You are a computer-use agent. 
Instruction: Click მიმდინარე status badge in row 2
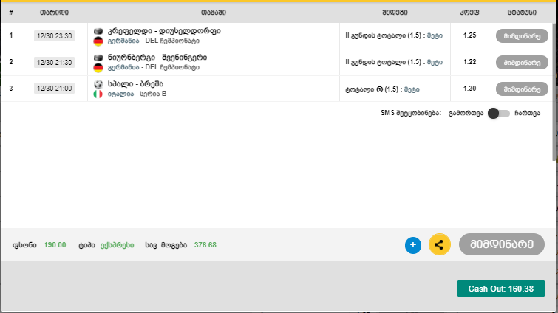[522, 63]
